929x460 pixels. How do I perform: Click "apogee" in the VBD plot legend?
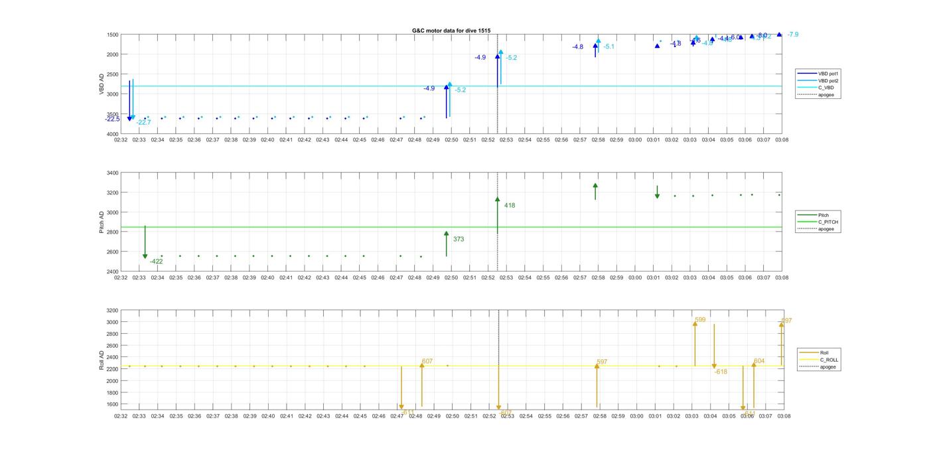click(x=817, y=95)
